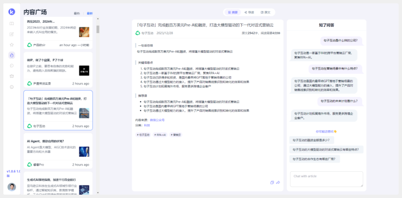Open the 再见2023，2024年 article card
The image size is (402, 198).
coord(58,33)
